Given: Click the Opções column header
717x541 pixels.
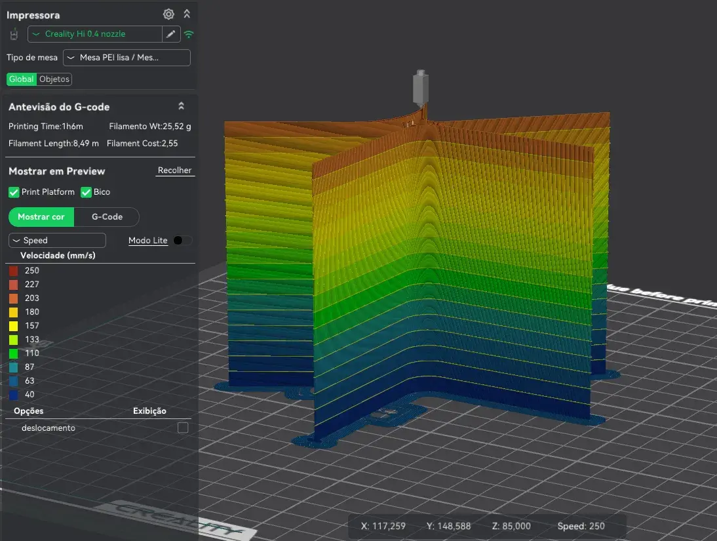Looking at the screenshot, I should pos(28,411).
